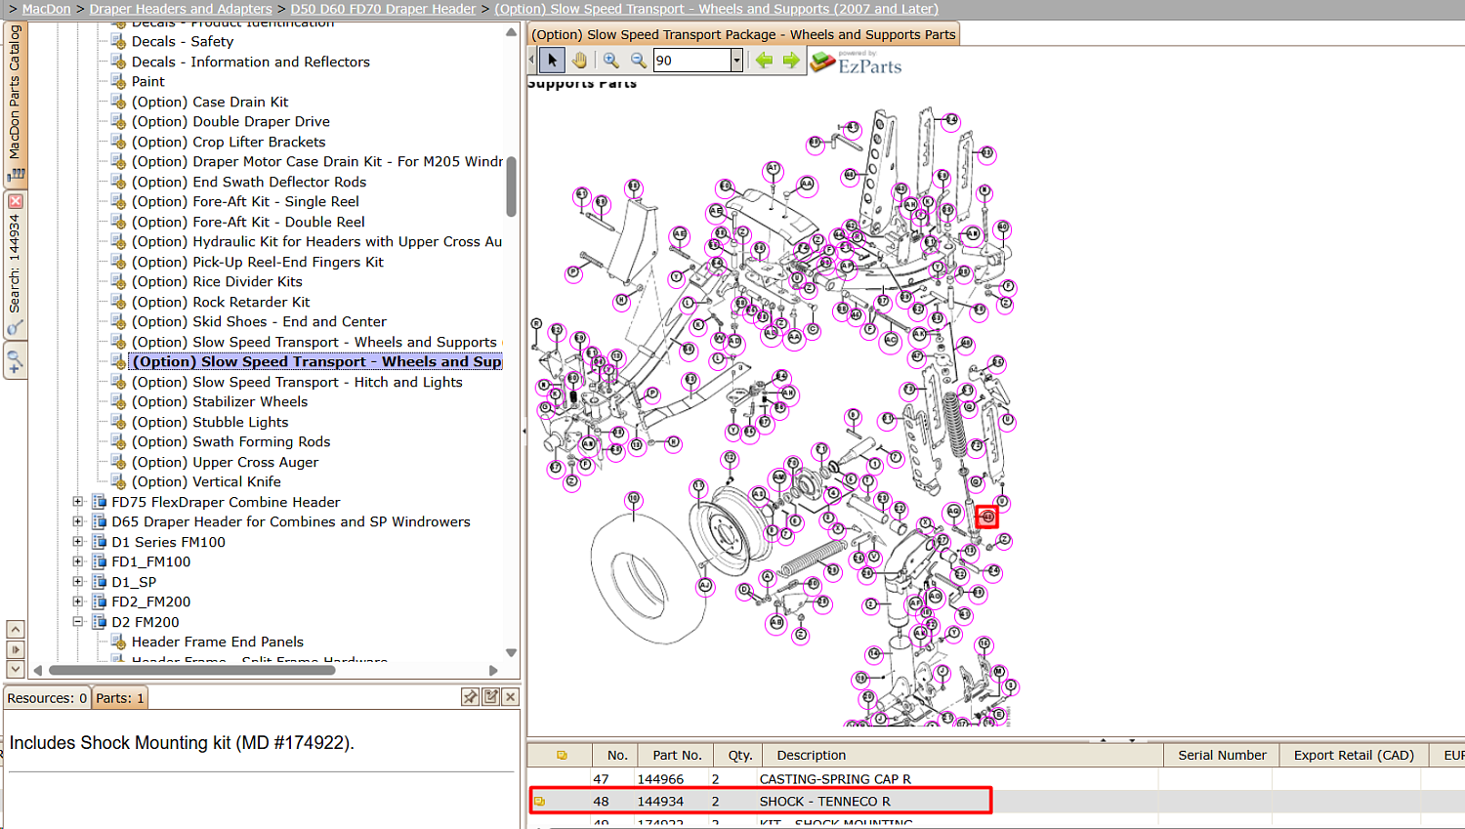Open the Slow Speed Transport breadcrumb link
Viewport: 1465px width, 829px height.
pos(716,9)
